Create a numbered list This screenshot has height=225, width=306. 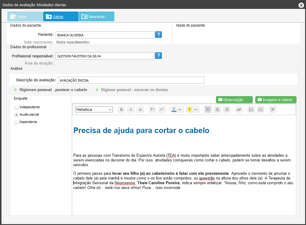click(x=251, y=109)
